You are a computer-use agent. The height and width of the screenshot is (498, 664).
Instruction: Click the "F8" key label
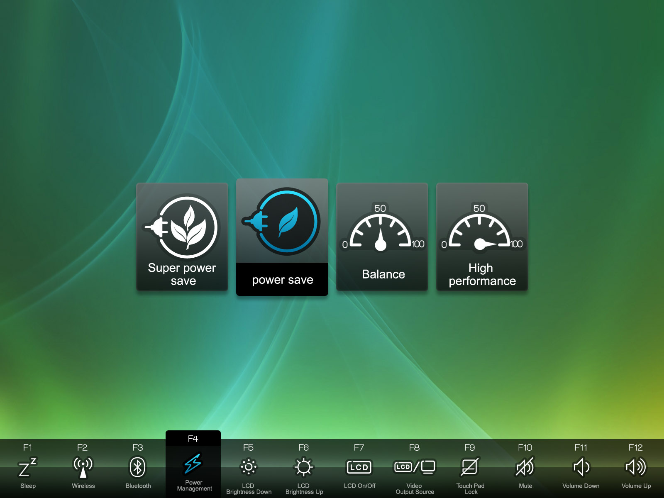(x=414, y=447)
